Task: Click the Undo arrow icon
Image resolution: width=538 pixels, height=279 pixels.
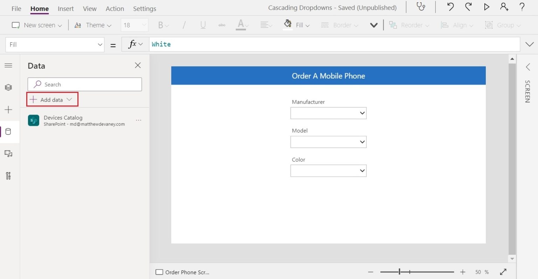Action: click(x=450, y=7)
